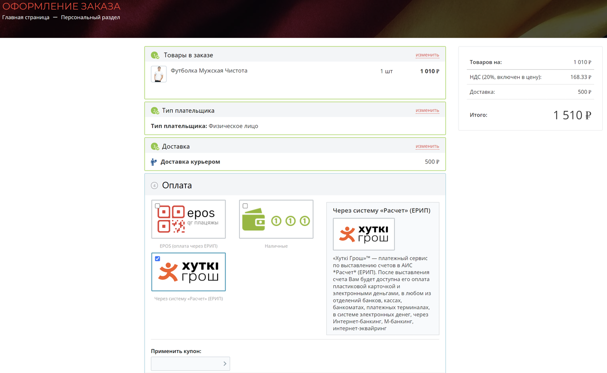Viewport: 607px width, 373px height.
Task: Click the Оплата section heading
Action: (177, 185)
